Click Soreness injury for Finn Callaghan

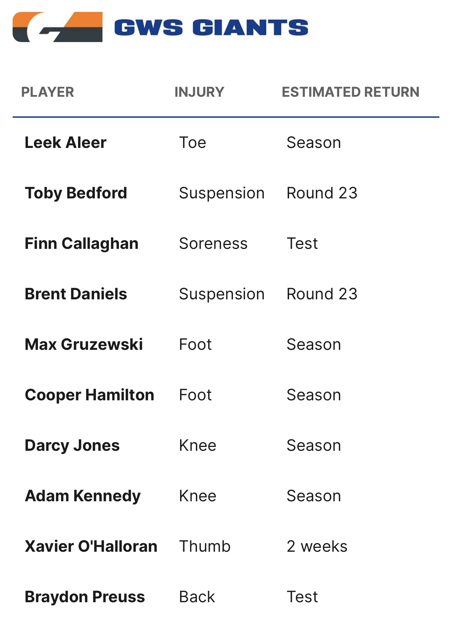[x=213, y=244]
